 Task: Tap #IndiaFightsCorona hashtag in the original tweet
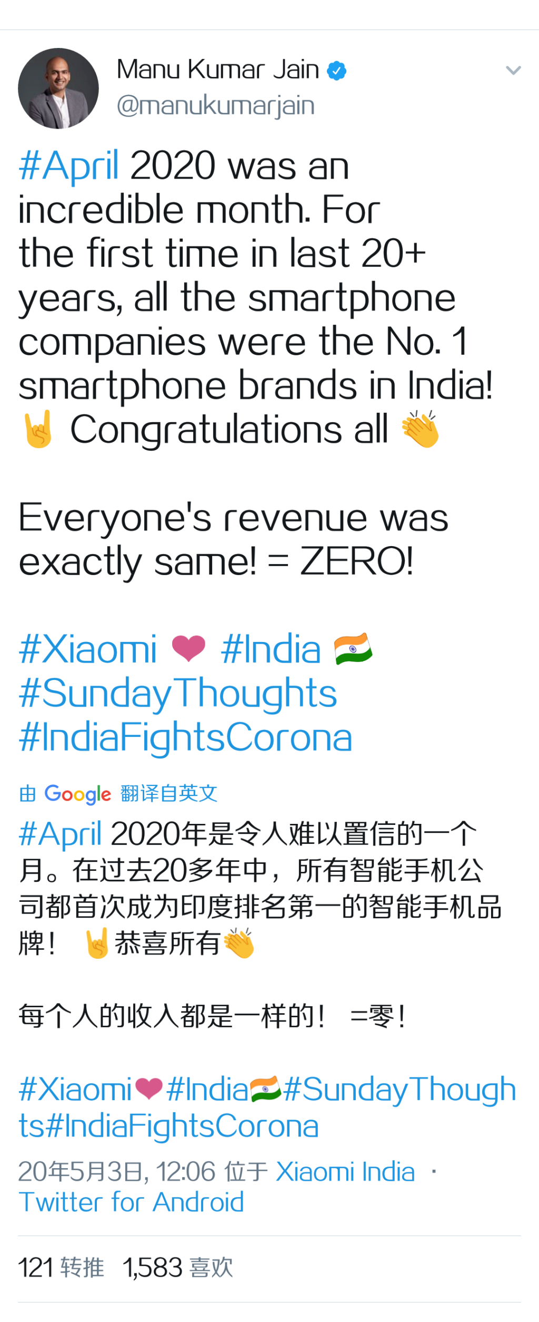185,737
